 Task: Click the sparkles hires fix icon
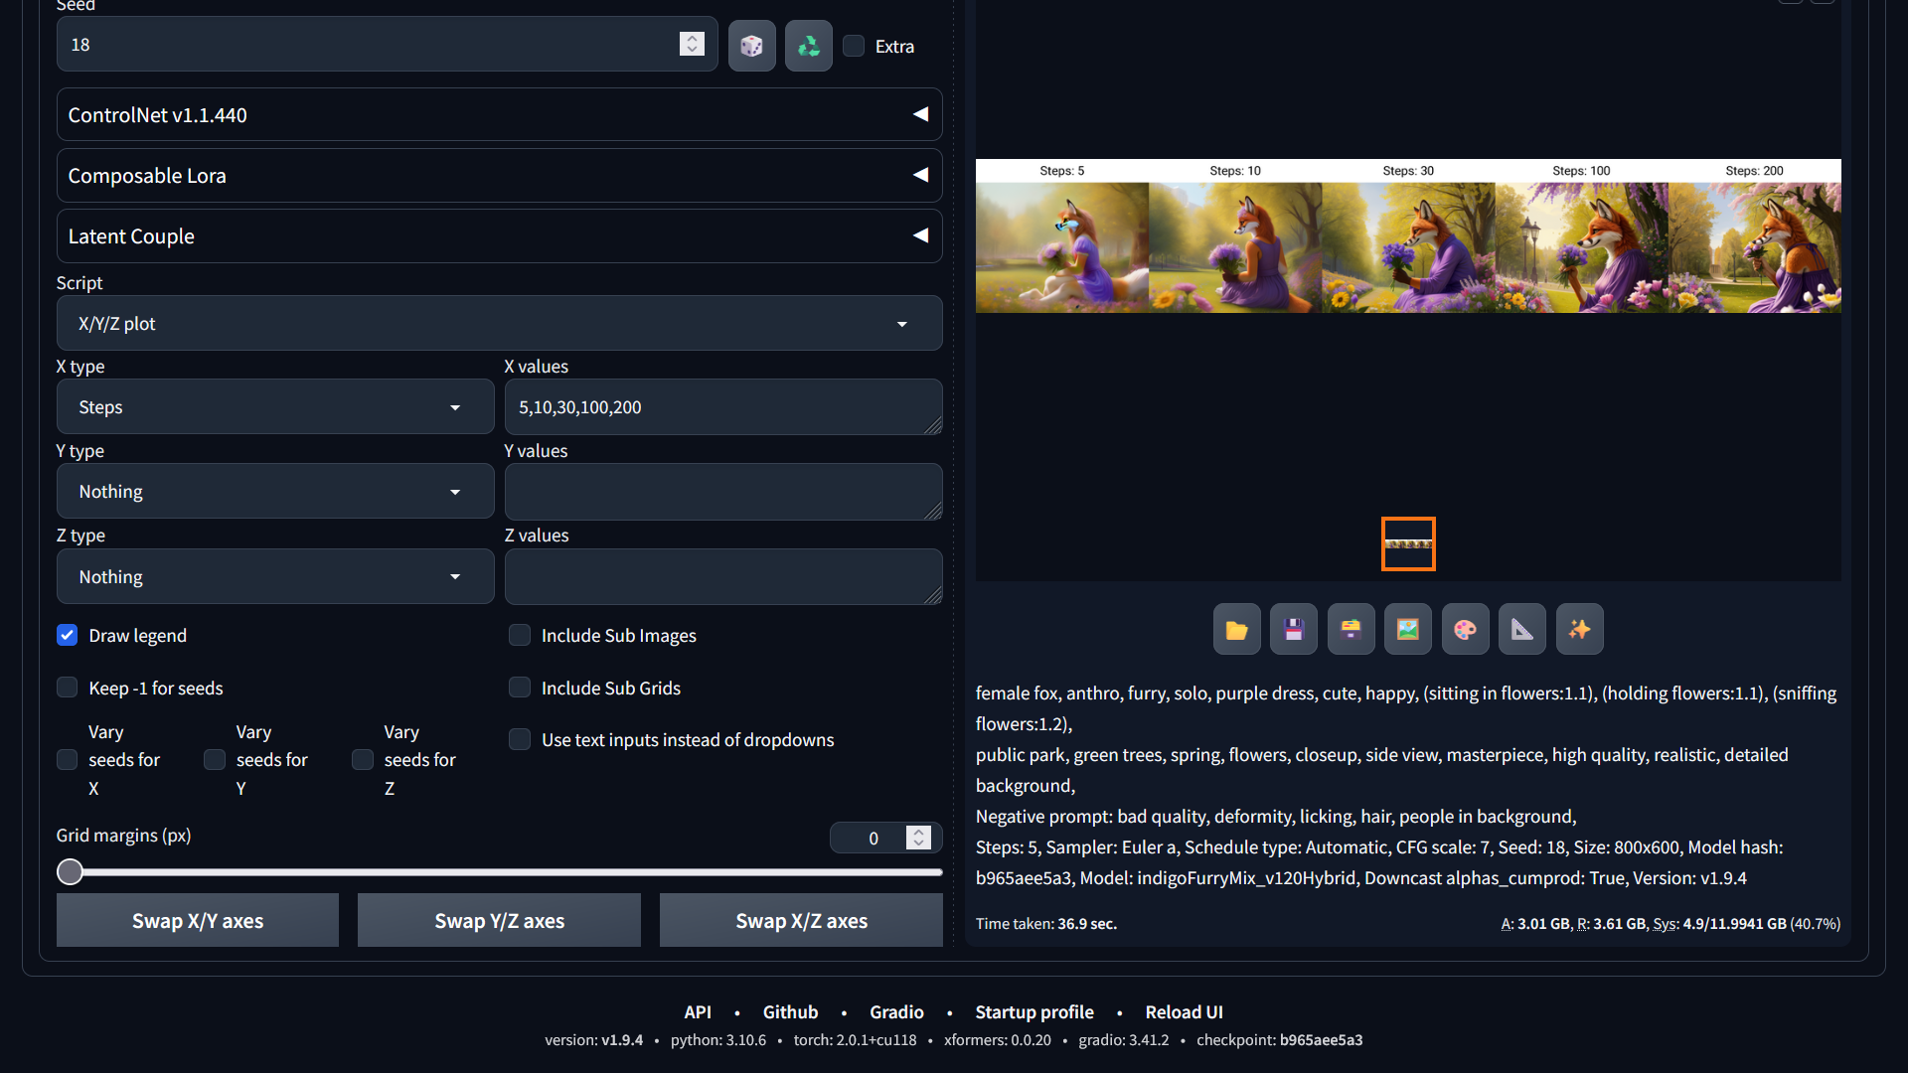[x=1579, y=630]
